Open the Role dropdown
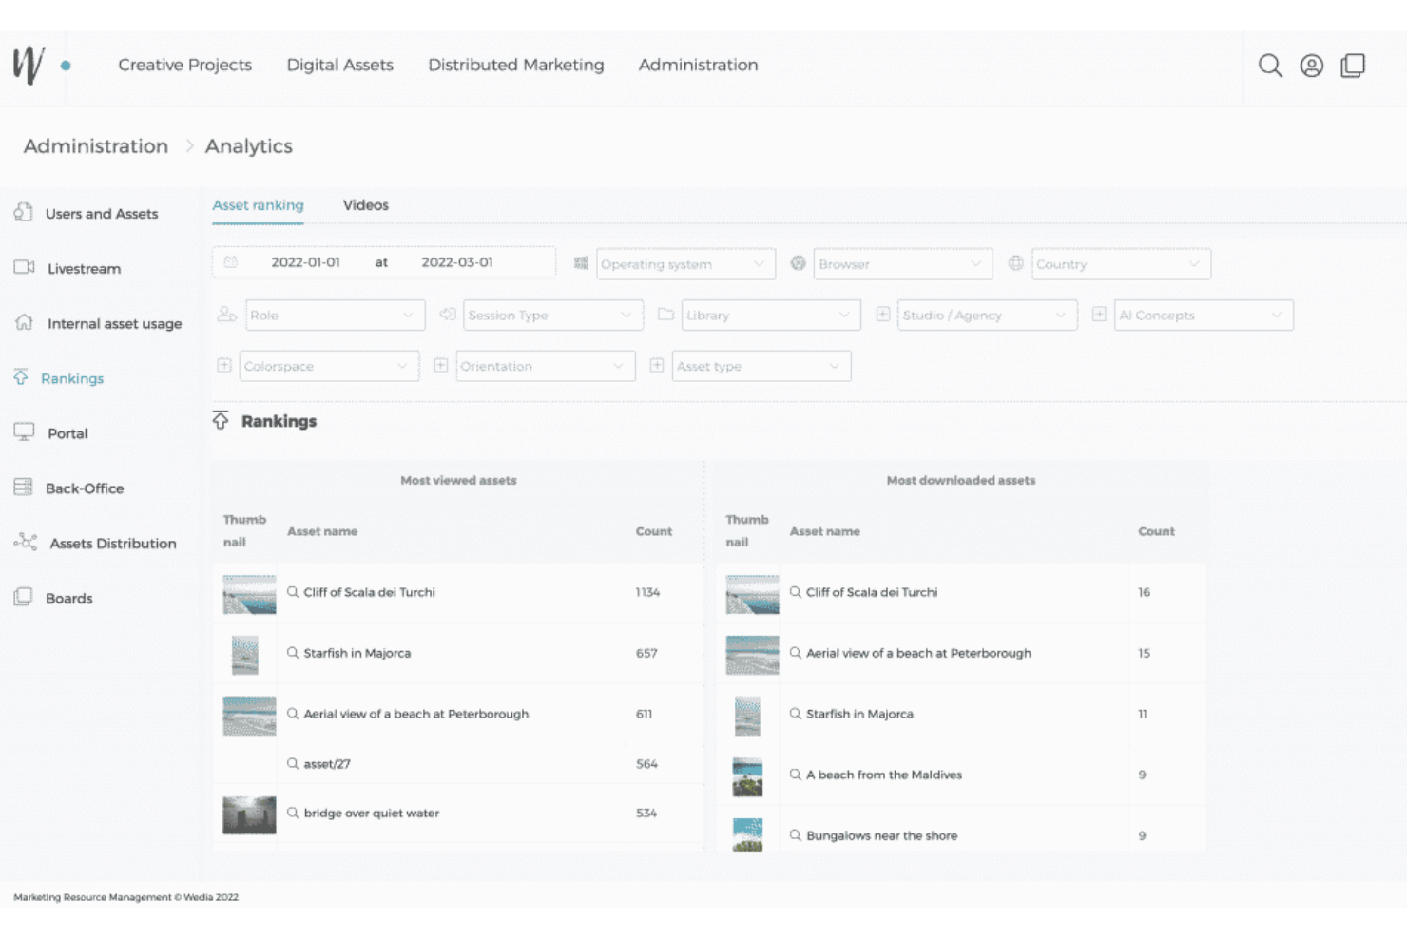The image size is (1407, 938). 335,316
